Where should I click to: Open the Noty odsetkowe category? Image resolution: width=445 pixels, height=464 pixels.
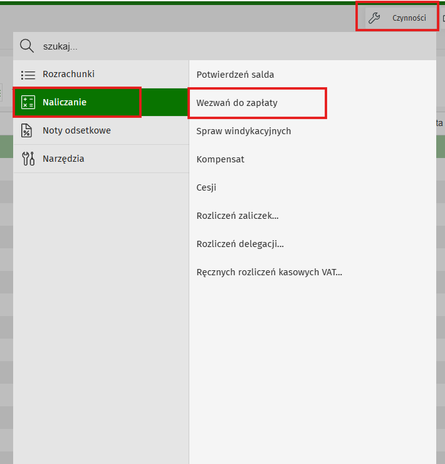[76, 130]
